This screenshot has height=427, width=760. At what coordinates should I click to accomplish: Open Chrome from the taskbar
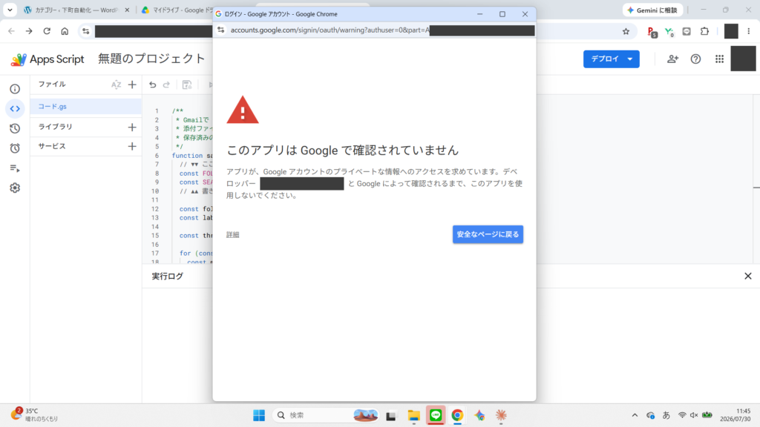pyautogui.click(x=457, y=415)
